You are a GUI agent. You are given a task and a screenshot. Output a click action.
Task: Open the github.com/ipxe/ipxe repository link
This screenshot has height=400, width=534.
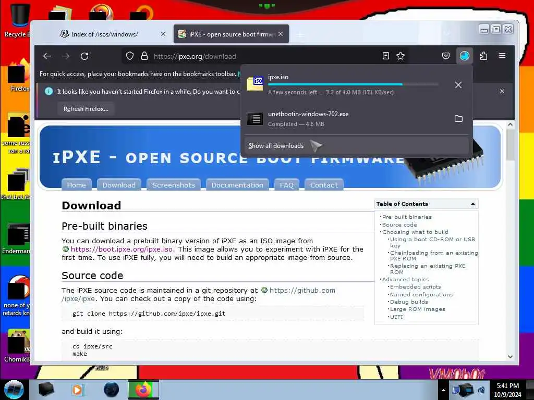[302, 290]
